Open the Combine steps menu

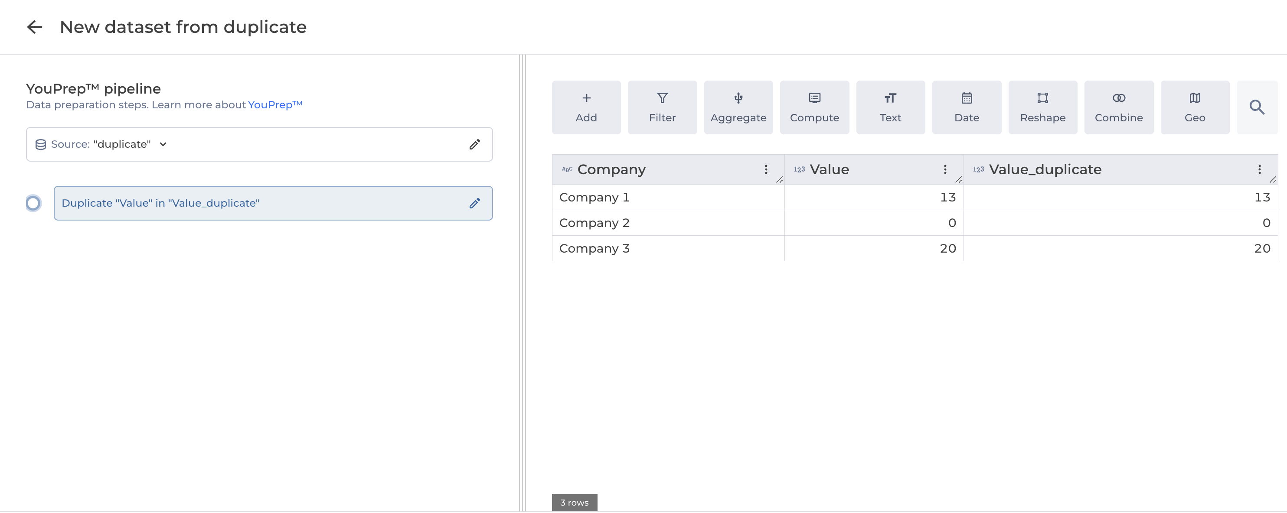tap(1119, 107)
